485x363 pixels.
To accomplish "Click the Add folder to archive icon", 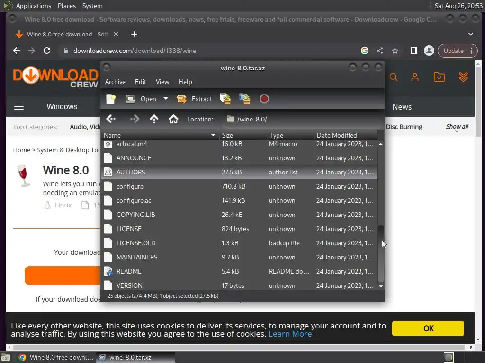I will [x=245, y=99].
